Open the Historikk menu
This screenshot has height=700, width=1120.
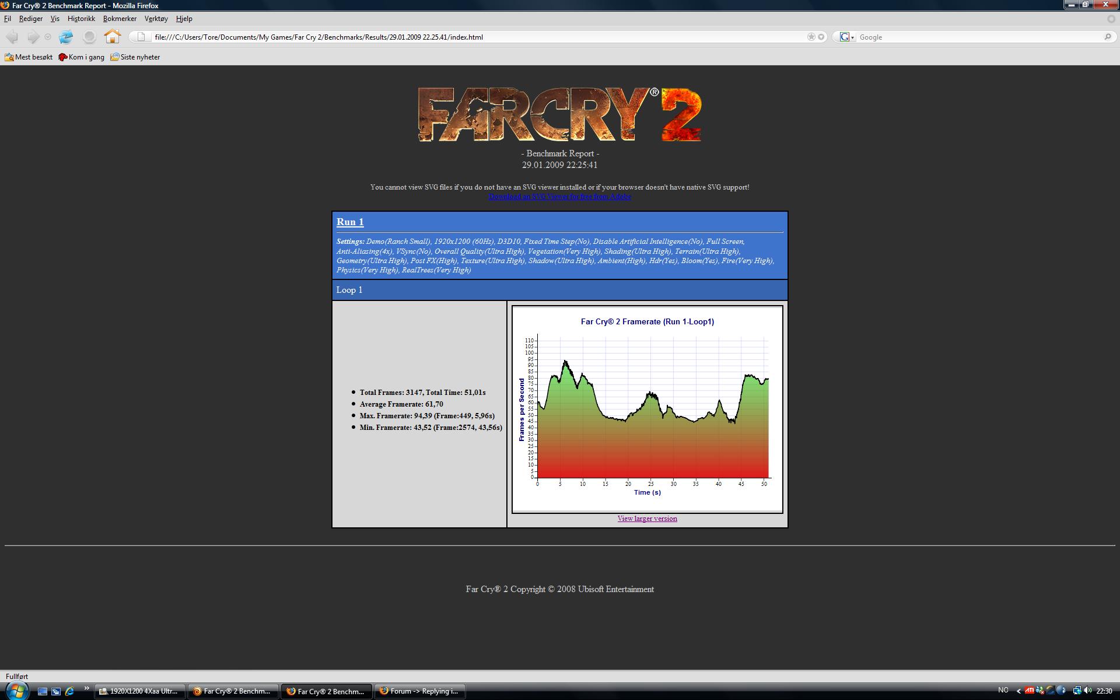point(81,19)
